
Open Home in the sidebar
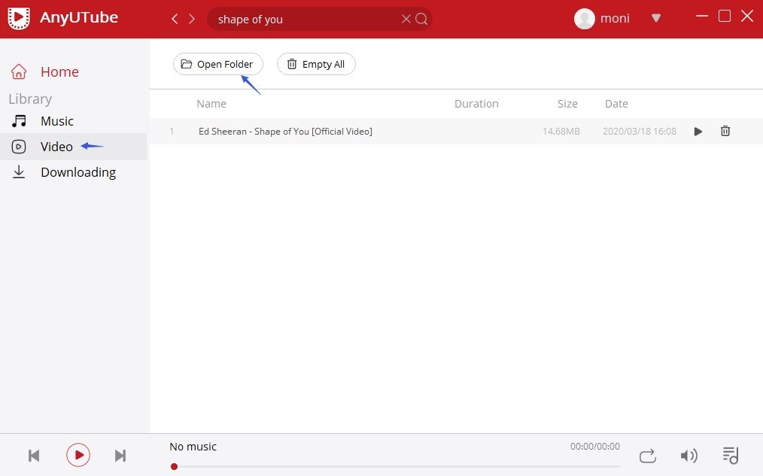[59, 72]
